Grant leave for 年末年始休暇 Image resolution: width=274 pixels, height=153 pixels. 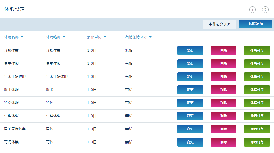(x=257, y=77)
